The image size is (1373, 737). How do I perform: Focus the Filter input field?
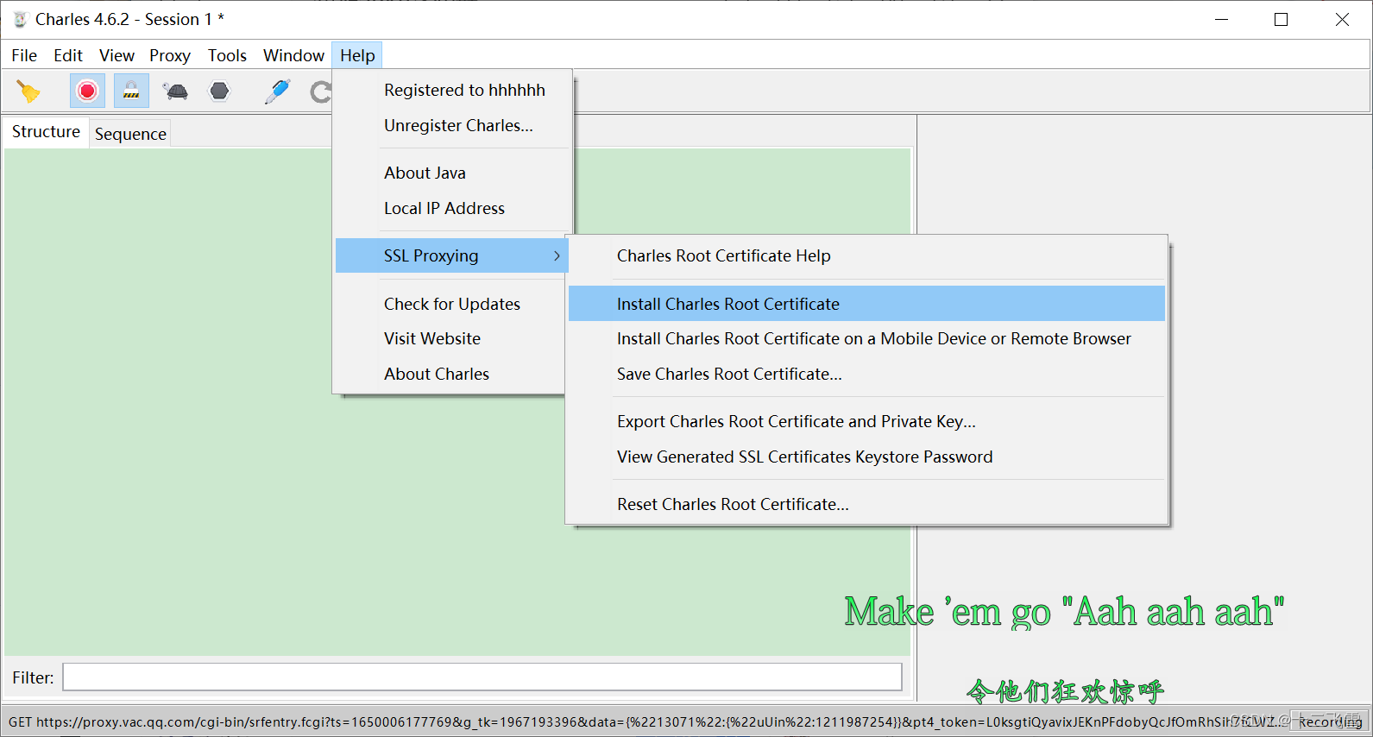[482, 677]
